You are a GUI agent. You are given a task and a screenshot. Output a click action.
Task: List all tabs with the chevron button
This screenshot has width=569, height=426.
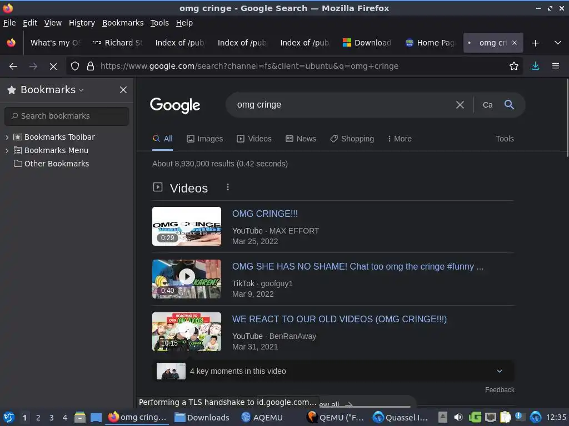pyautogui.click(x=558, y=43)
